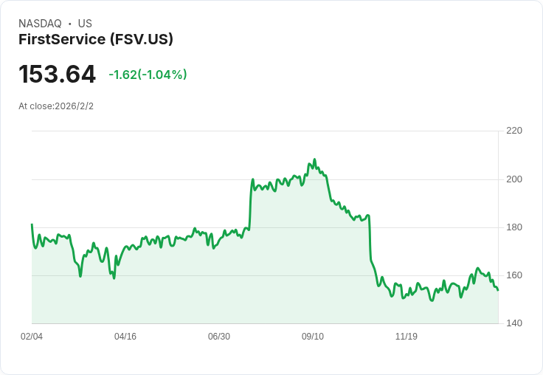Click the NASDAQ exchange label
This screenshot has width=543, height=375.
point(40,24)
